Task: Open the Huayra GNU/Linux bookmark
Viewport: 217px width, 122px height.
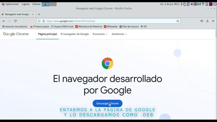Action: [x=62, y=26]
